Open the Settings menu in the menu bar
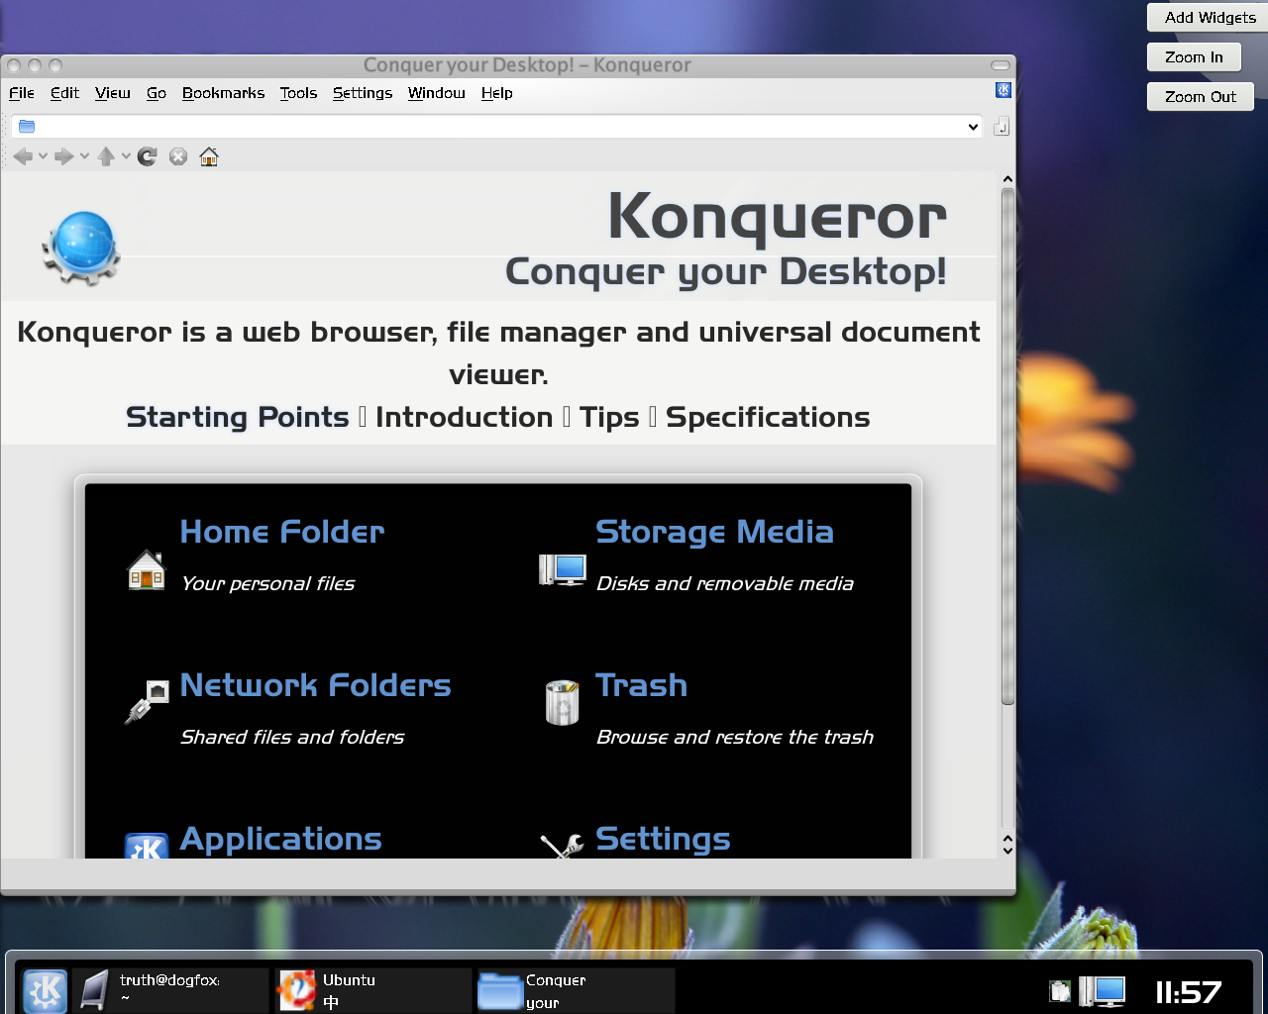 [x=363, y=93]
